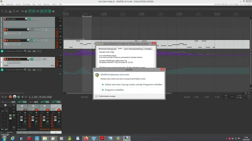Click the New project toolbar icon
This screenshot has width=252, height=141.
pos(2,11)
